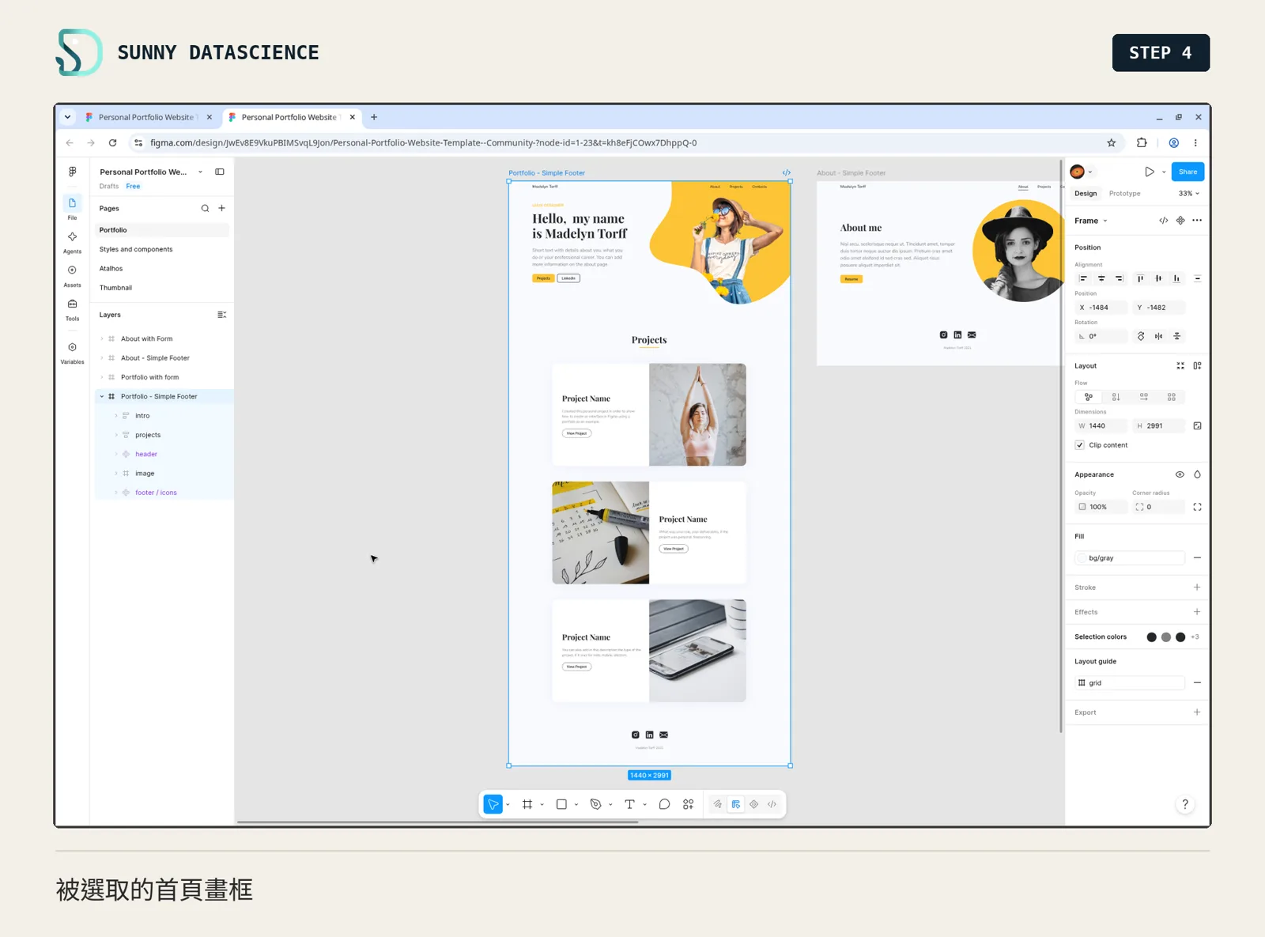The image size is (1265, 937).
Task: Expand the intro layer
Action: (116, 416)
